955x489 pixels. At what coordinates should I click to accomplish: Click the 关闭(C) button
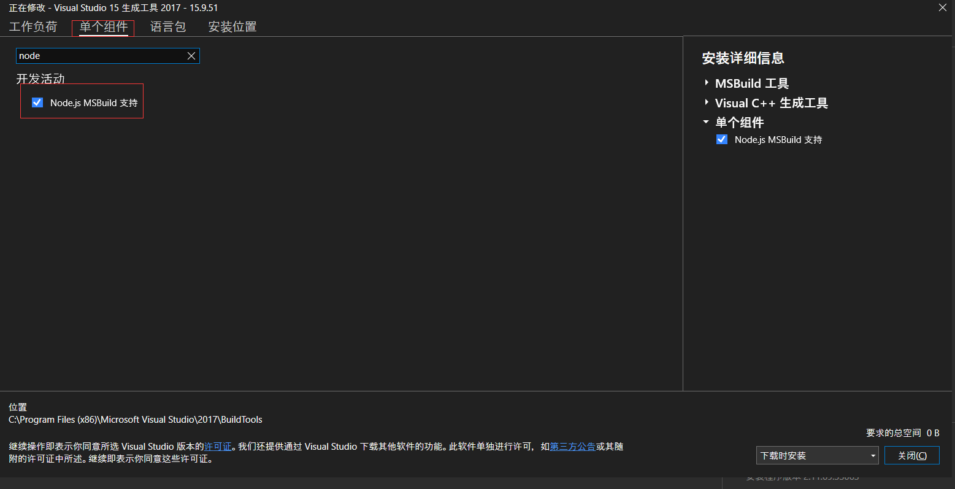912,455
